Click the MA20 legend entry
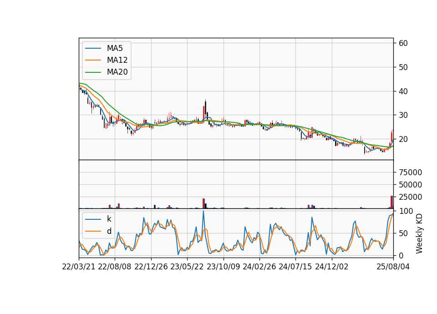437x314 pixels. click(107, 72)
